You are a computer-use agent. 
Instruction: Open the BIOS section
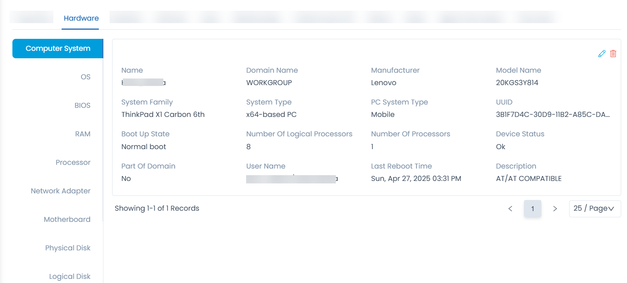tap(82, 105)
